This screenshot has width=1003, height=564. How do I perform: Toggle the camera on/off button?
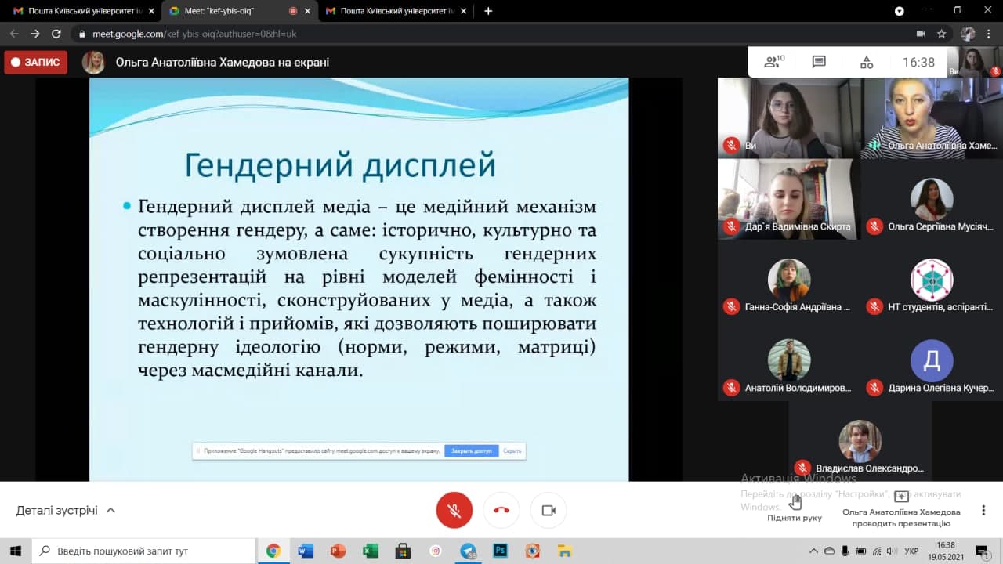coord(549,511)
